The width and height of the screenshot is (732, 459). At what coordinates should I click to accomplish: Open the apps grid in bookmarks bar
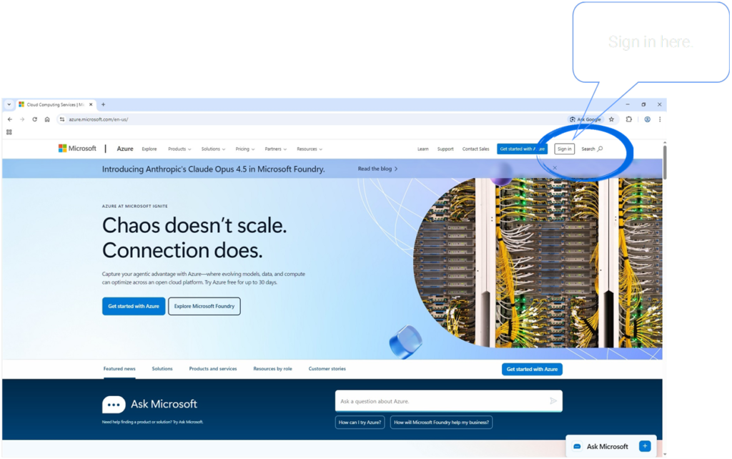[9, 132]
